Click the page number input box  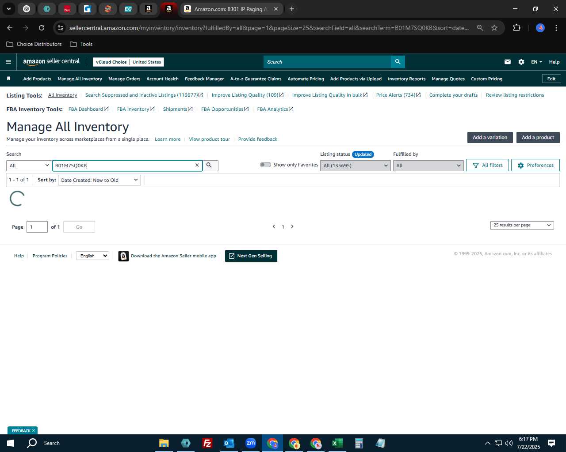37,227
